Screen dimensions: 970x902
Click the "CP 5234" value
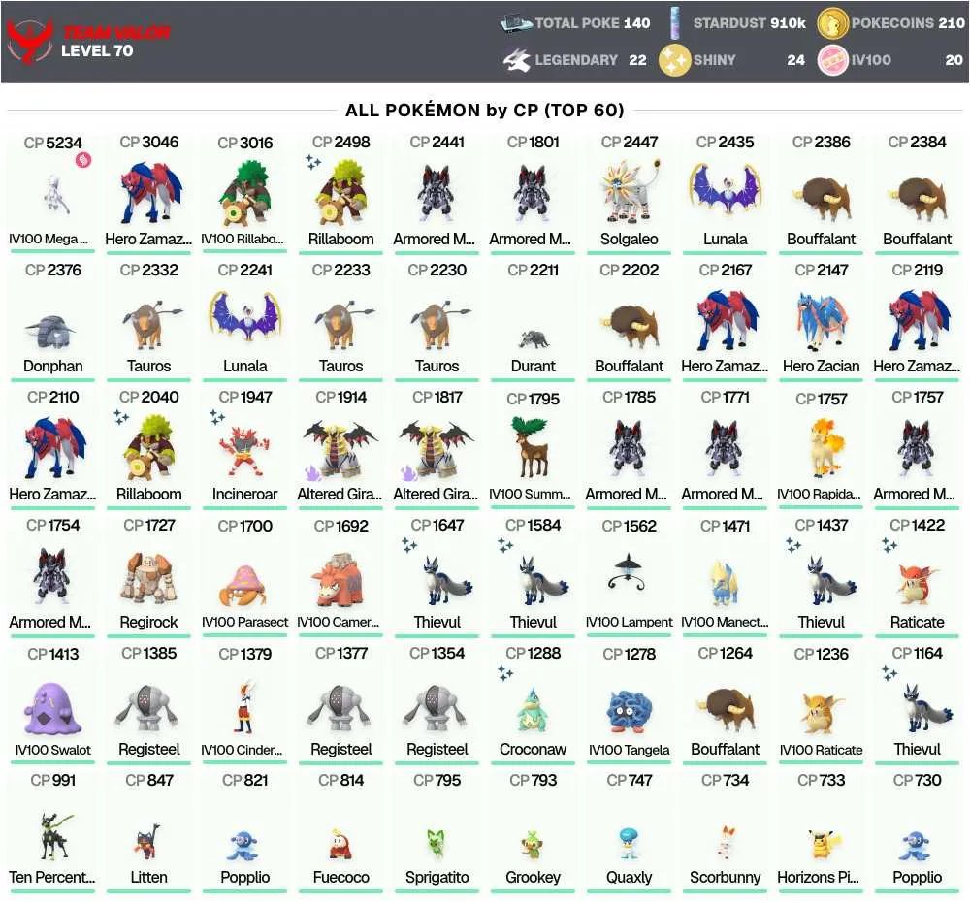[52, 143]
